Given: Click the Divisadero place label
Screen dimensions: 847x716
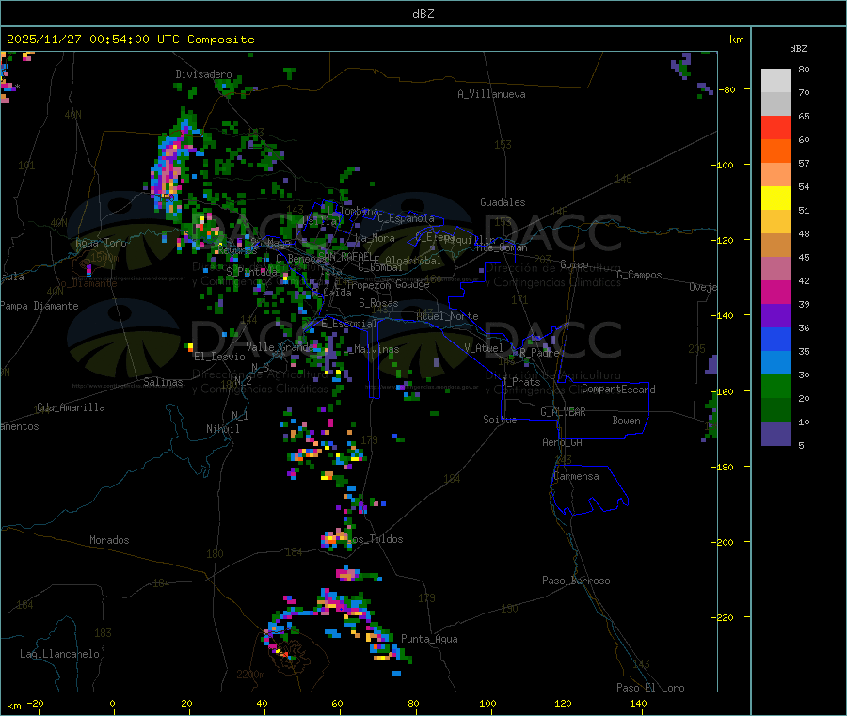Looking at the screenshot, I should point(203,74).
